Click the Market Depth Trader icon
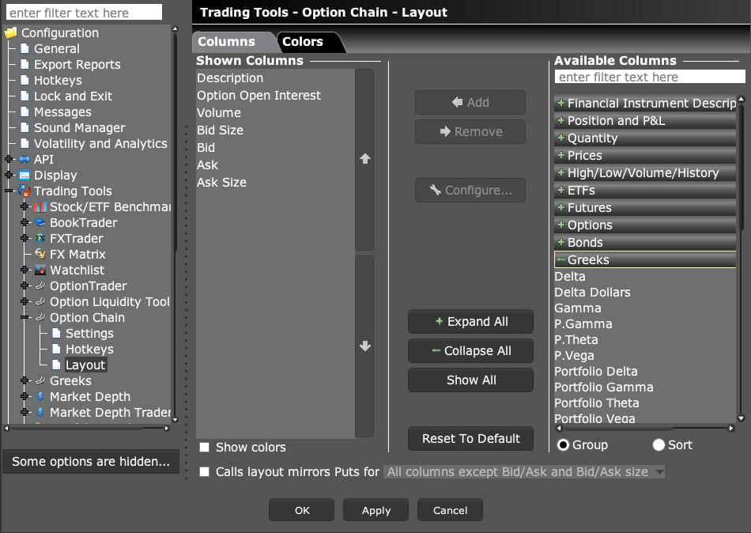This screenshot has height=533, width=751. (x=40, y=412)
